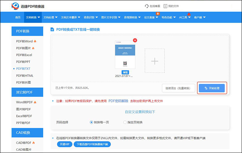Expand 特色功能 dropdown arrow

tap(174, 17)
